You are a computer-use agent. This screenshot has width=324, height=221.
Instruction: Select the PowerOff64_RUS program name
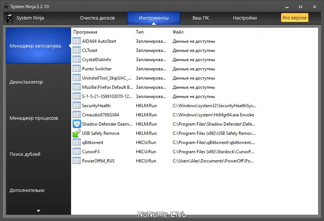98,161
